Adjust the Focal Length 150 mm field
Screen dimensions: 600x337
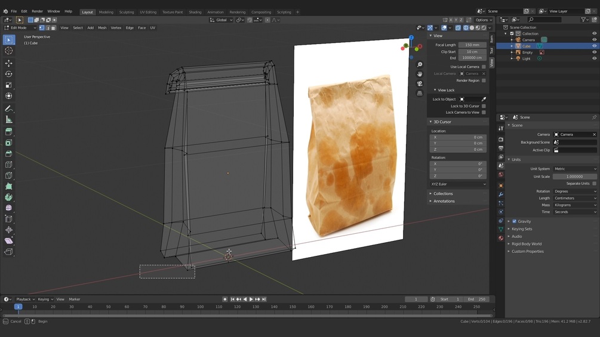tap(472, 45)
